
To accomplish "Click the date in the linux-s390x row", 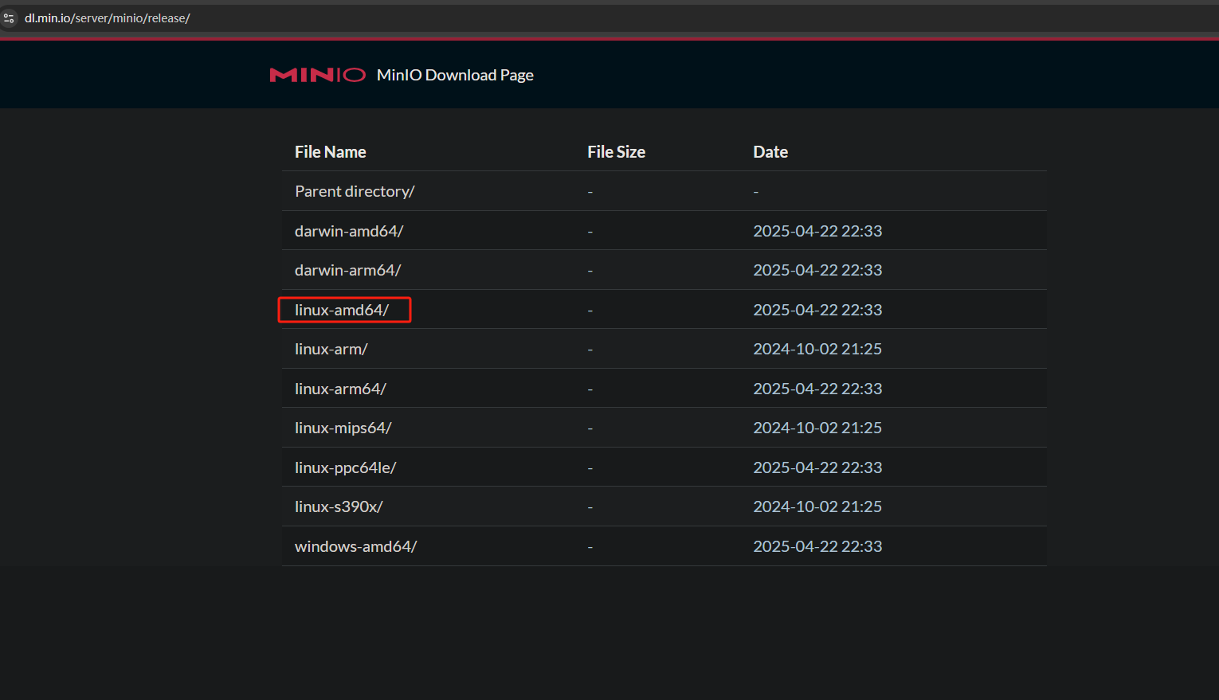I will [817, 506].
